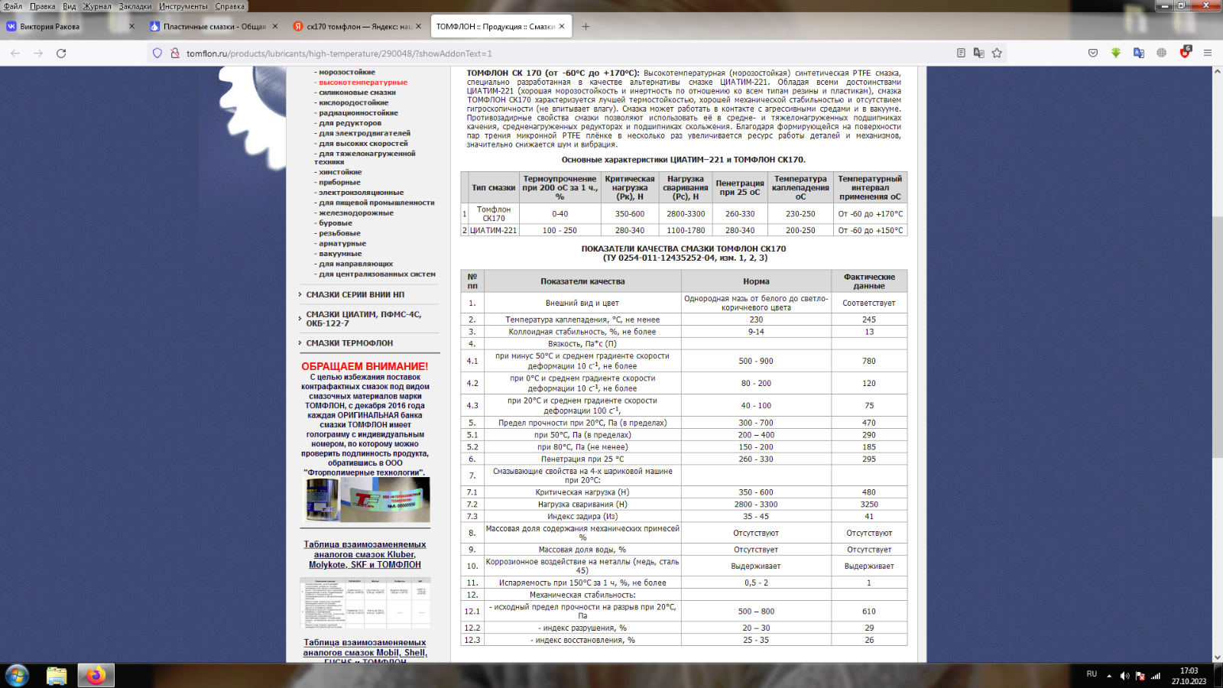Screen dimensions: 1223x688
Task: Save page to Pocket
Action: coord(1093,53)
